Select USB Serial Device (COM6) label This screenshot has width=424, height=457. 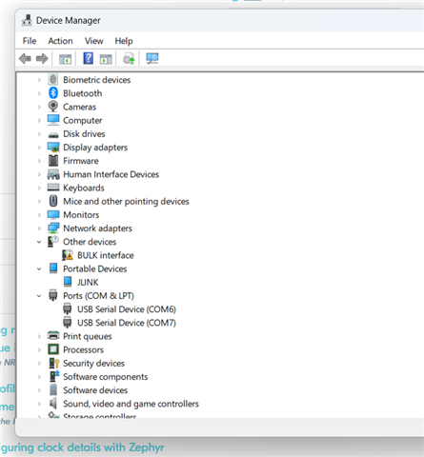tap(127, 309)
